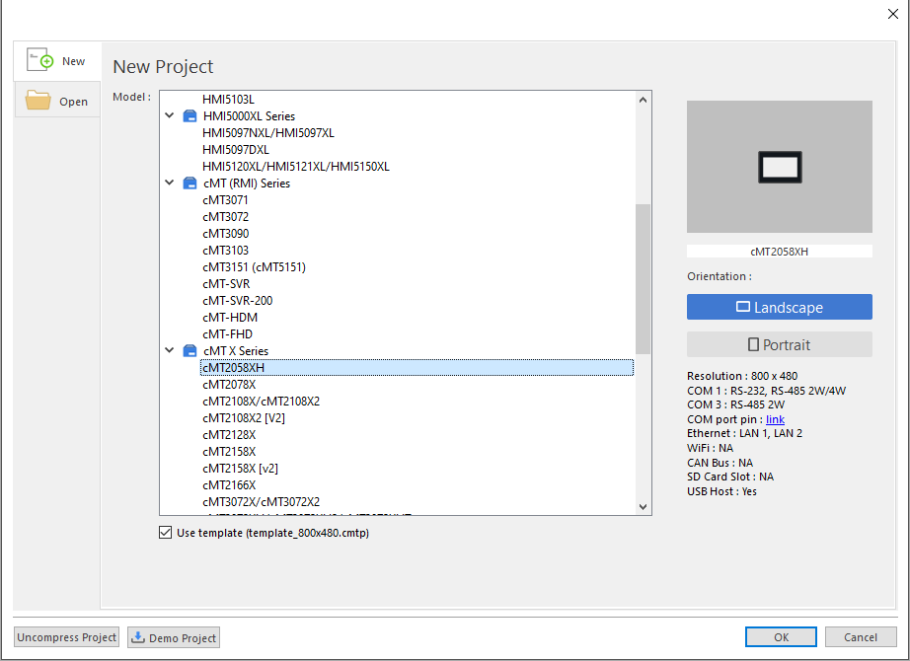Image resolution: width=910 pixels, height=661 pixels.
Task: Click the Resolution : 800 x 480 text
Action: click(x=742, y=376)
